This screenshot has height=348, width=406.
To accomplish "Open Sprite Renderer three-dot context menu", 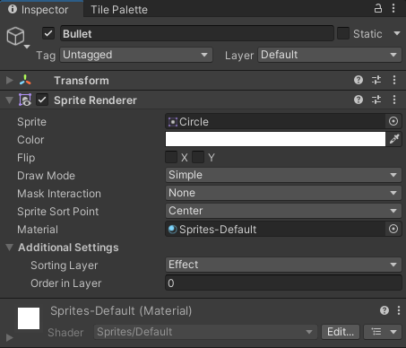I will [394, 100].
